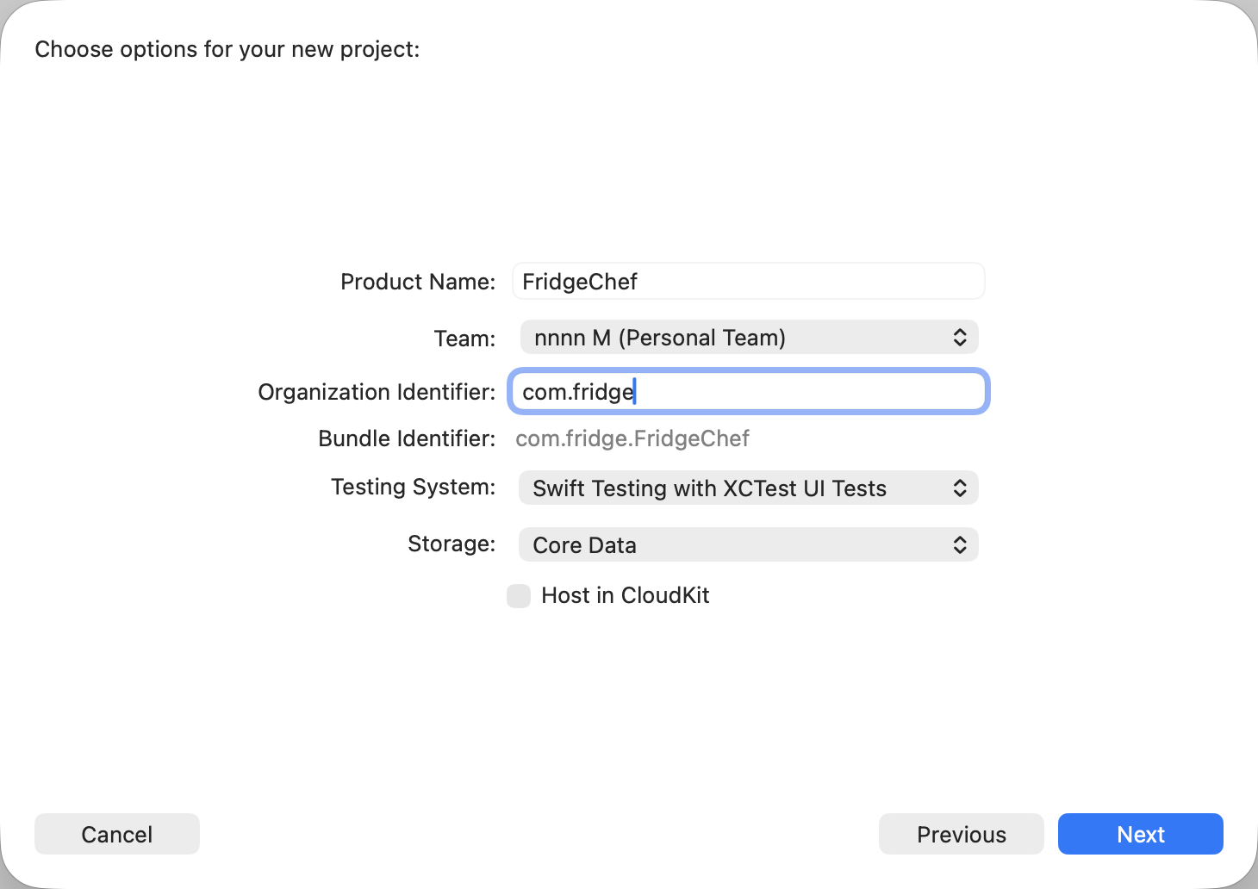Click the Storage popup chevron arrows
Image resolution: width=1258 pixels, height=889 pixels.
[x=959, y=545]
